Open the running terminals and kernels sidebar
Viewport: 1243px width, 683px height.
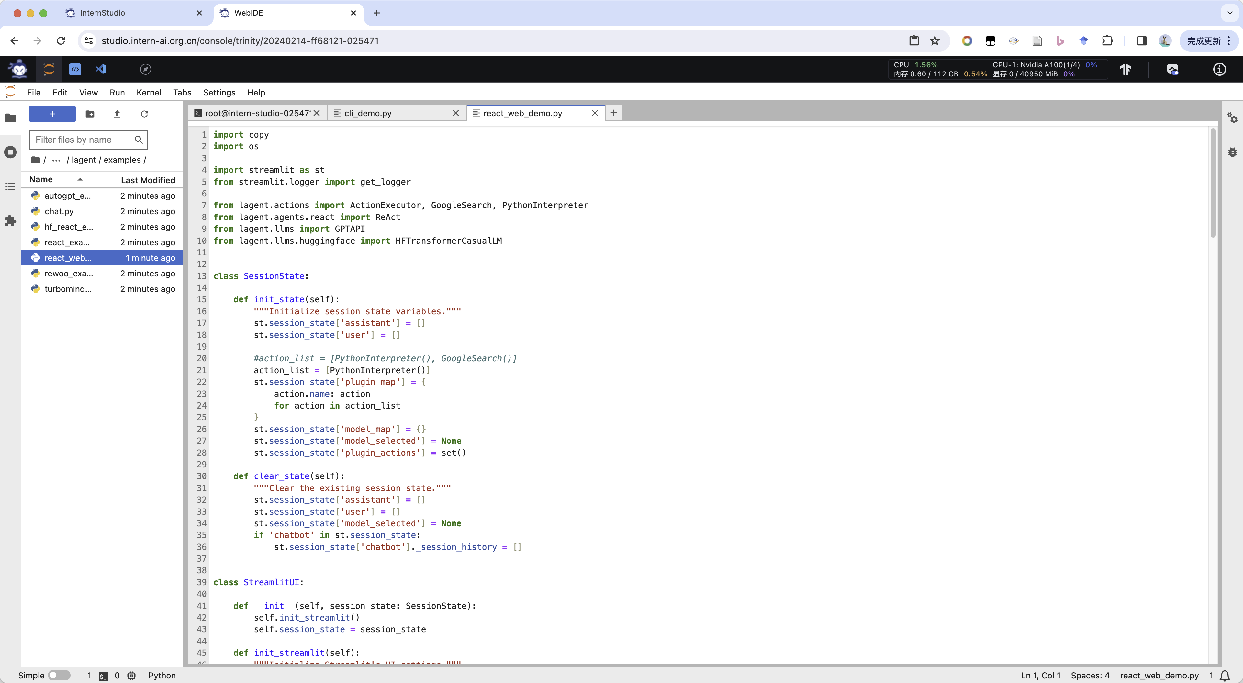coord(10,152)
